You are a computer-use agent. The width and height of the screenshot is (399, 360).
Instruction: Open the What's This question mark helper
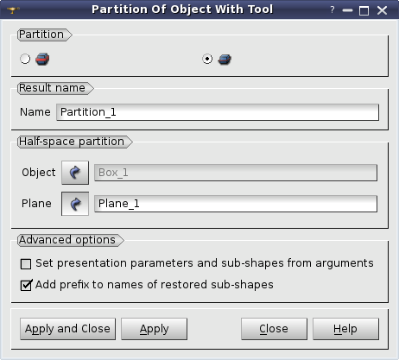click(x=332, y=10)
